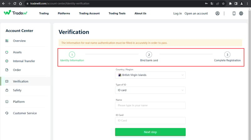Click the Tradew logo icon
The height and width of the screenshot is (140, 251).
point(8,13)
